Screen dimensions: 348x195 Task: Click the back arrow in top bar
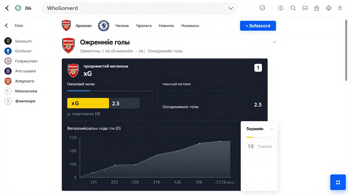pyautogui.click(x=7, y=8)
